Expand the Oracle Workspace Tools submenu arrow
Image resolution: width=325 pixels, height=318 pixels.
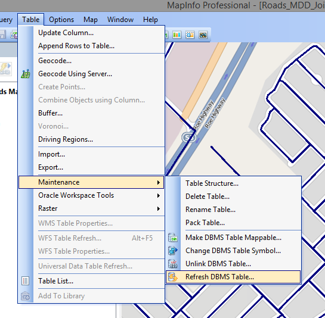pyautogui.click(x=159, y=195)
